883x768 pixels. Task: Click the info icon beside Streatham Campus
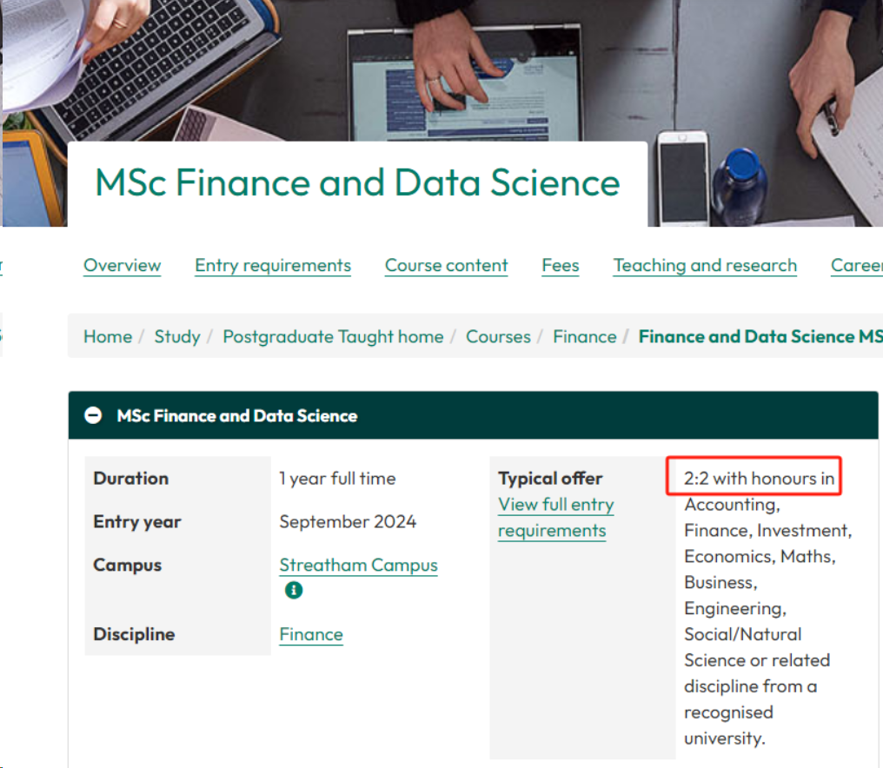click(294, 591)
